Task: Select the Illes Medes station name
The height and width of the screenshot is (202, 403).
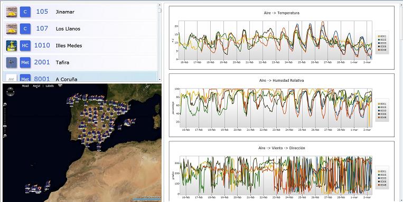Action: 69,46
